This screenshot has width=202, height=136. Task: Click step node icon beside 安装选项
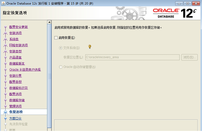(x=5, y=33)
